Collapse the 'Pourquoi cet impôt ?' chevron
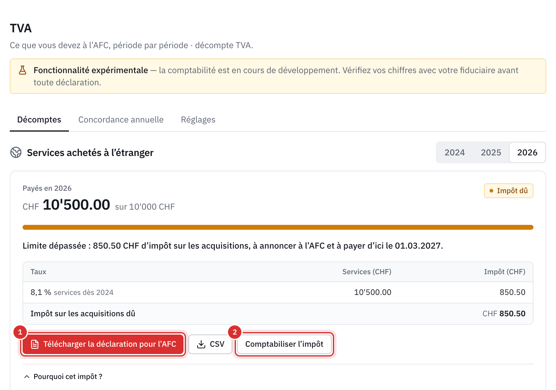This screenshot has height=390, width=556. tap(27, 377)
